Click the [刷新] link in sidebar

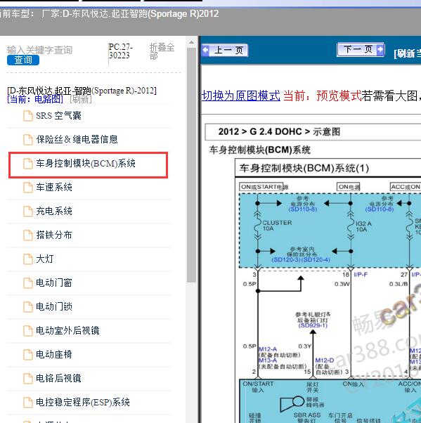tap(81, 100)
